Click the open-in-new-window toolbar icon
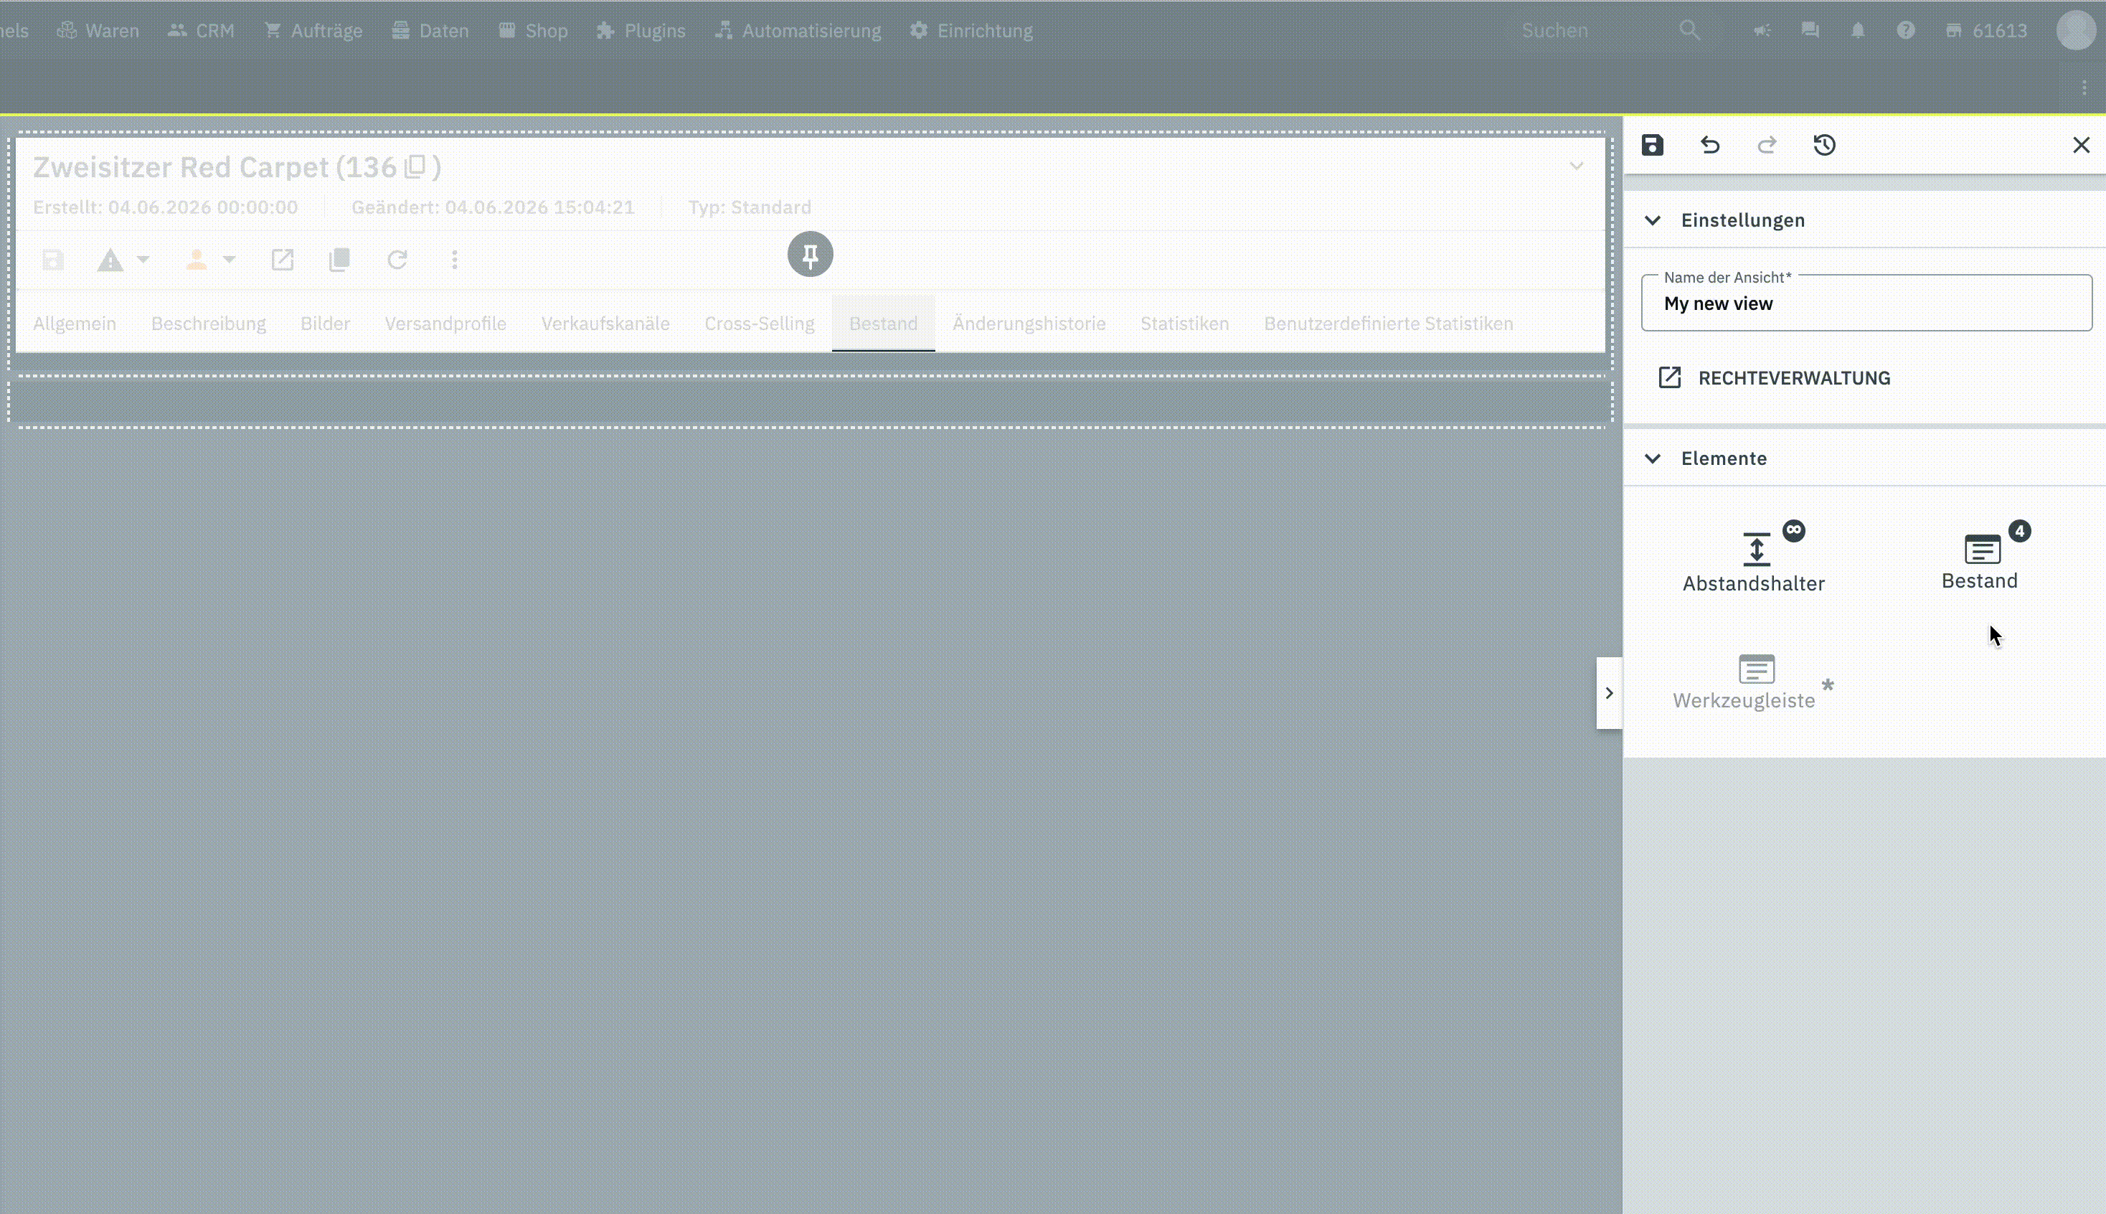Screen dimensions: 2106x1214 283,260
